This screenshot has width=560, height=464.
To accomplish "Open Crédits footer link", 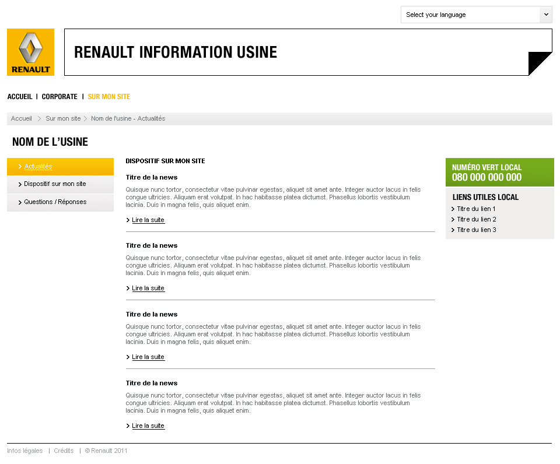I will click(64, 451).
